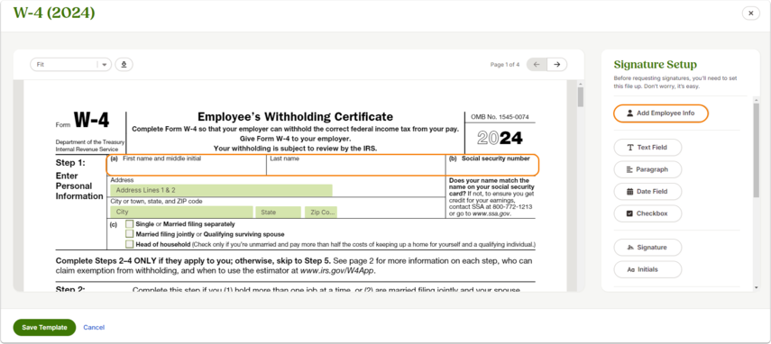Add a Text Field
The image size is (771, 344).
coord(647,147)
